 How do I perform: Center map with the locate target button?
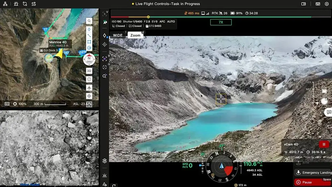pos(89,96)
